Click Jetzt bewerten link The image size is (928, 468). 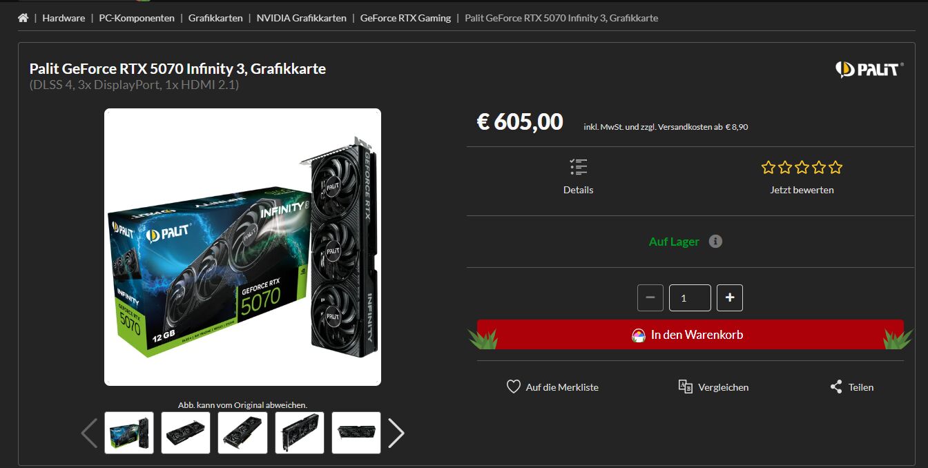pos(802,190)
